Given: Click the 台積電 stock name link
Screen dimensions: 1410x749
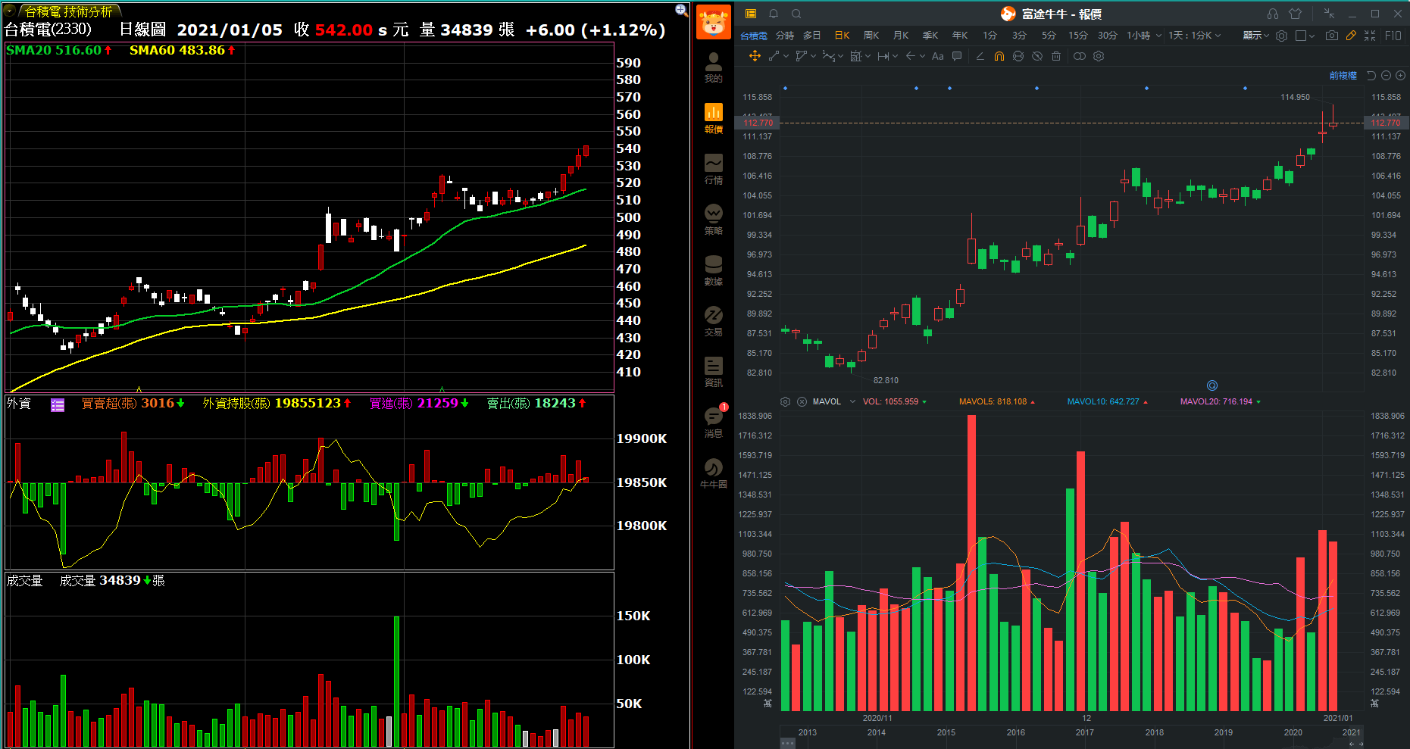Looking at the screenshot, I should [x=754, y=36].
